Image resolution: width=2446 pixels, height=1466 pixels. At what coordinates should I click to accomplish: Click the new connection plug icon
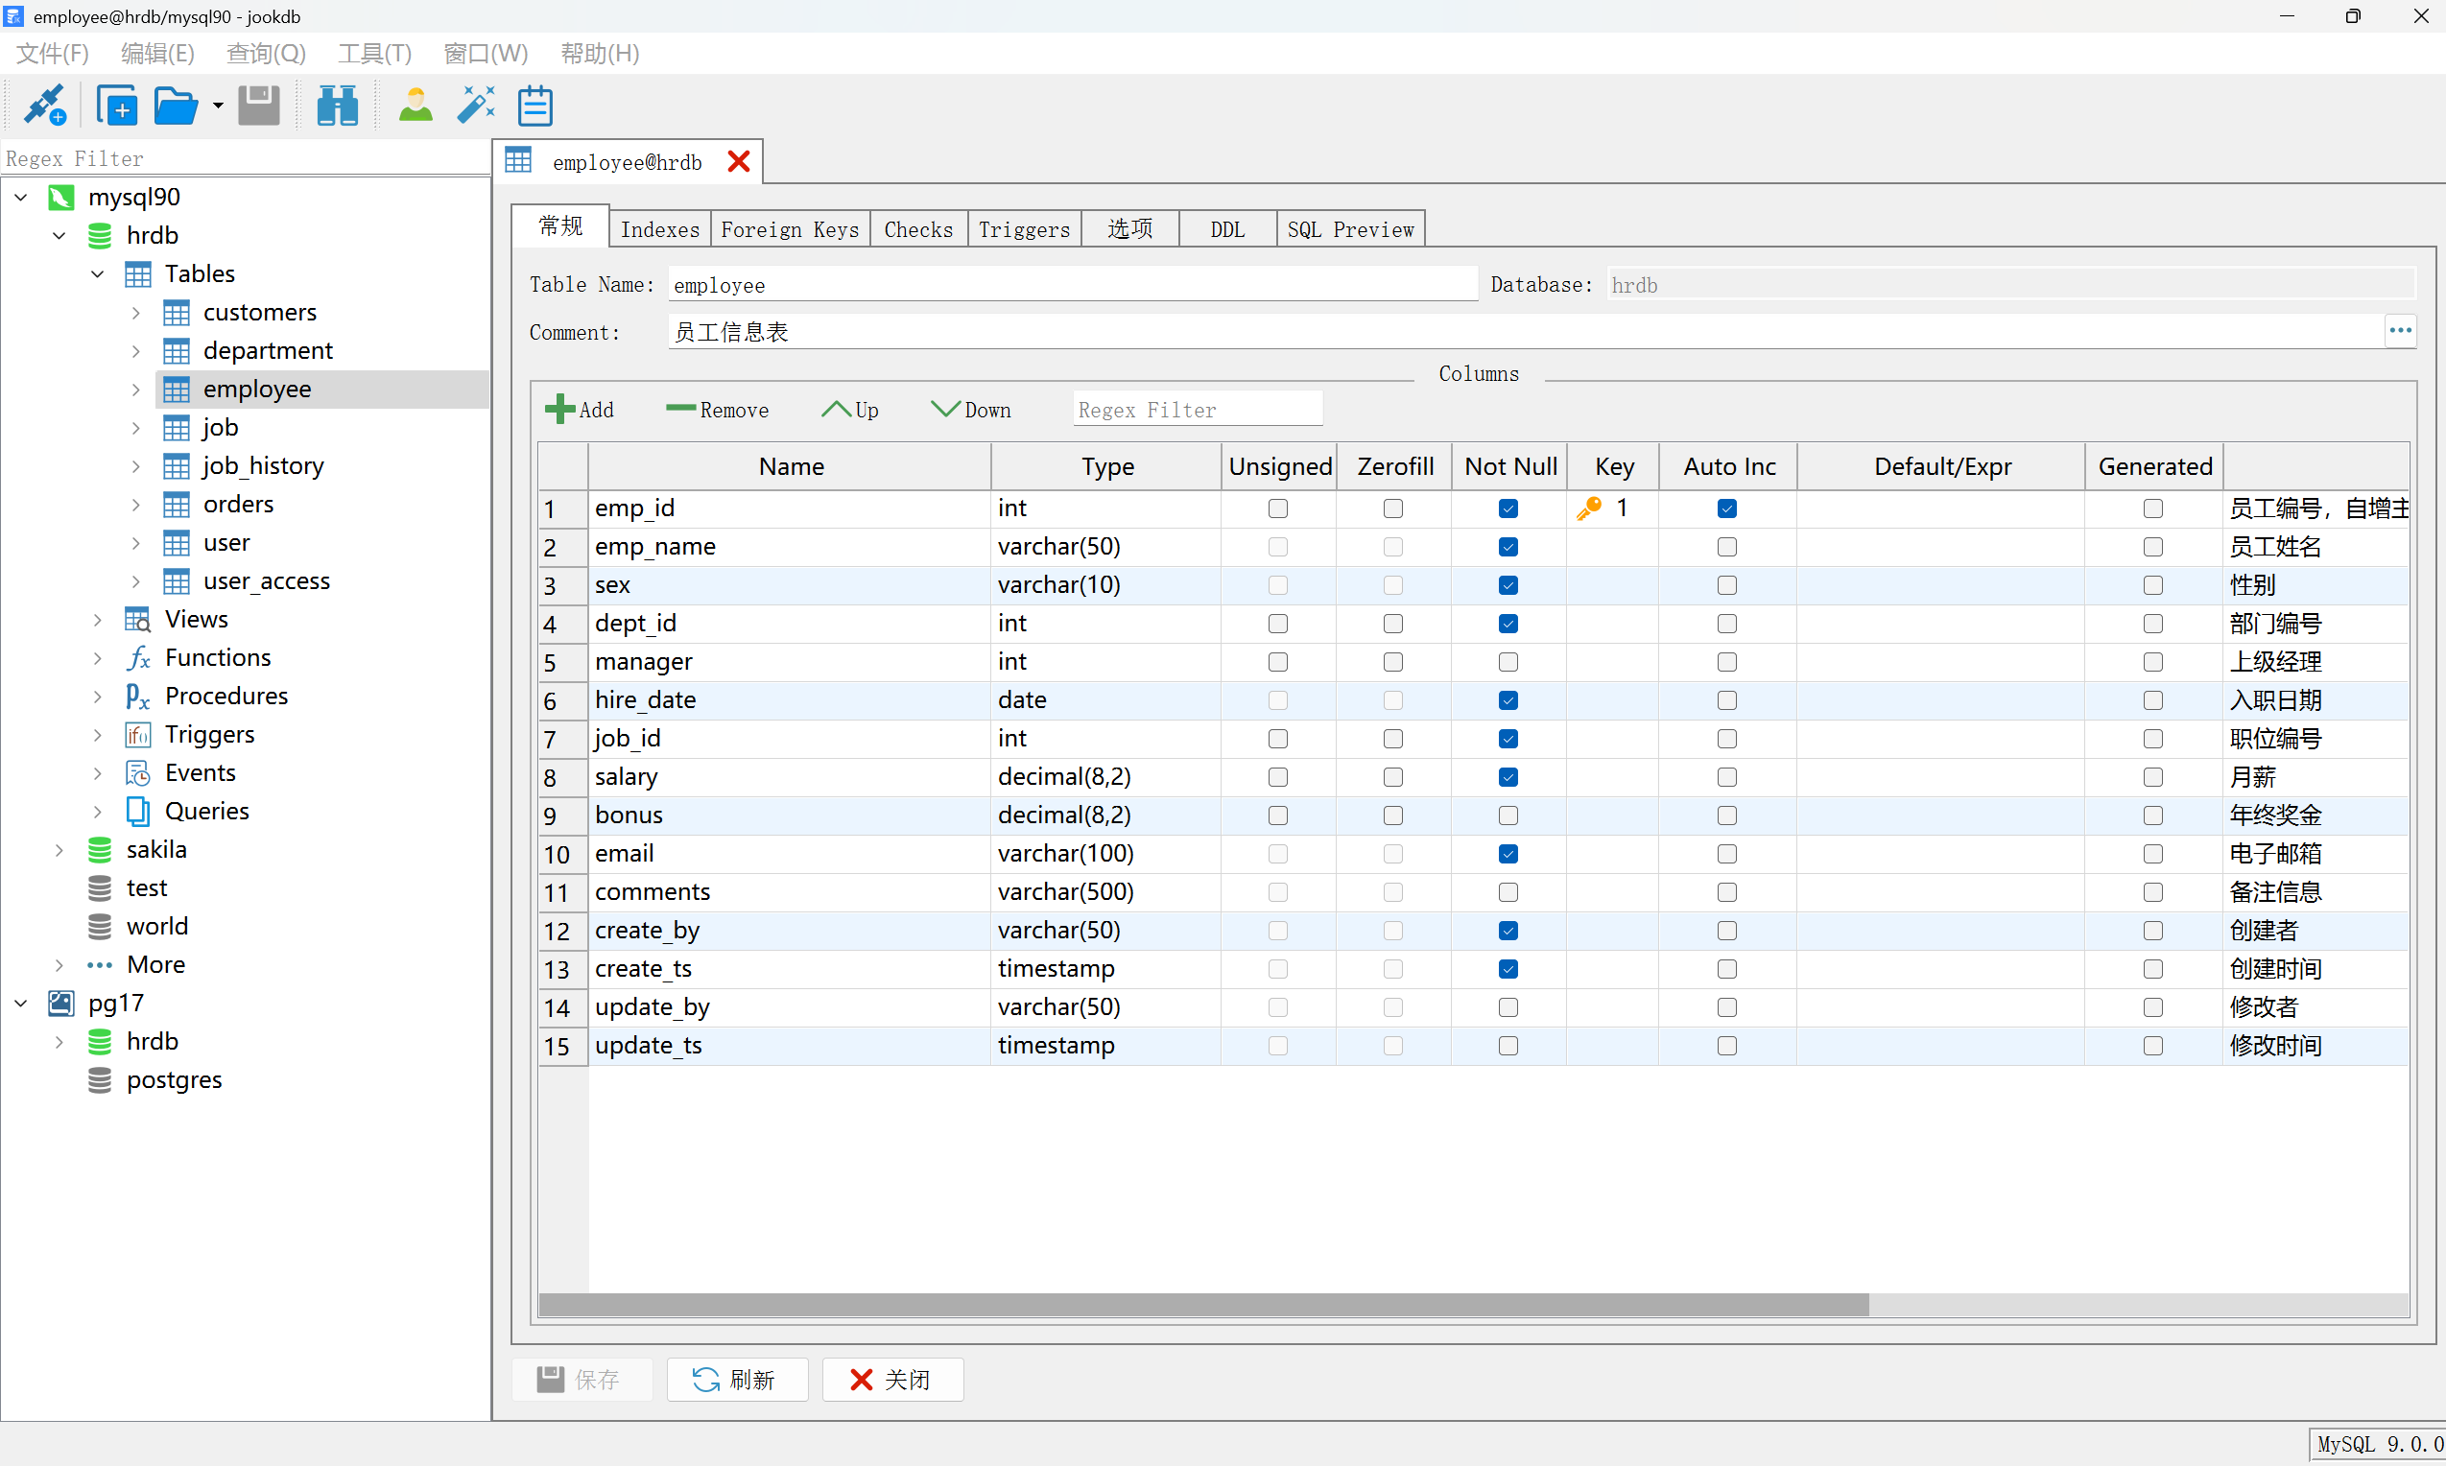pyautogui.click(x=44, y=105)
